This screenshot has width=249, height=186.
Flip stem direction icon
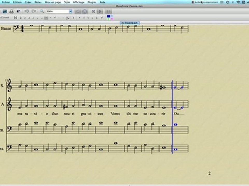click(102, 18)
